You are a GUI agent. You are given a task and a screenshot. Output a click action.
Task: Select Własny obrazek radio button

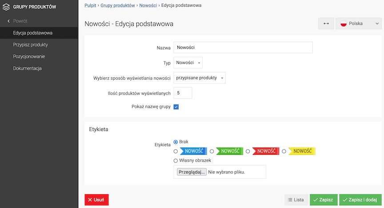pos(176,161)
